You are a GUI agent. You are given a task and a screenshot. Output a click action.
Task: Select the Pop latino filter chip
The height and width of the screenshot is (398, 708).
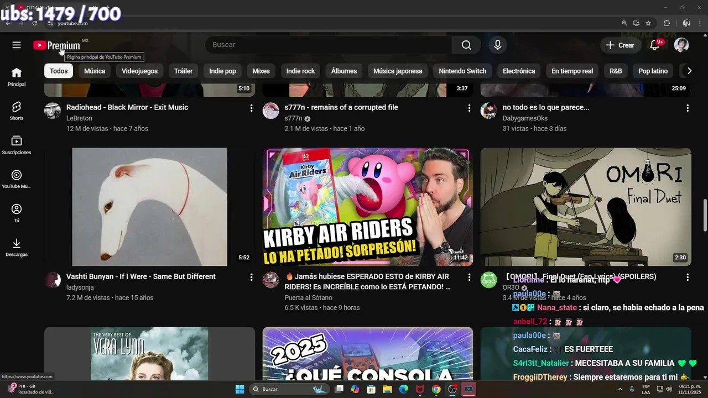653,71
